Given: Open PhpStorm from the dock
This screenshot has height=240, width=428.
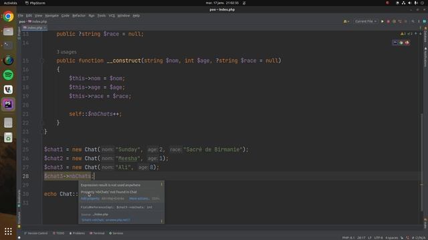Looking at the screenshot, I should coord(8,104).
